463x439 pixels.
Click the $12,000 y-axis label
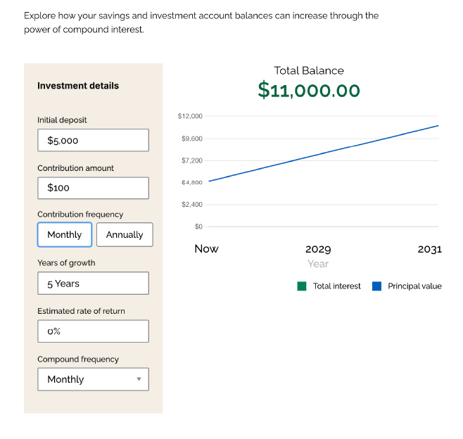click(x=190, y=116)
